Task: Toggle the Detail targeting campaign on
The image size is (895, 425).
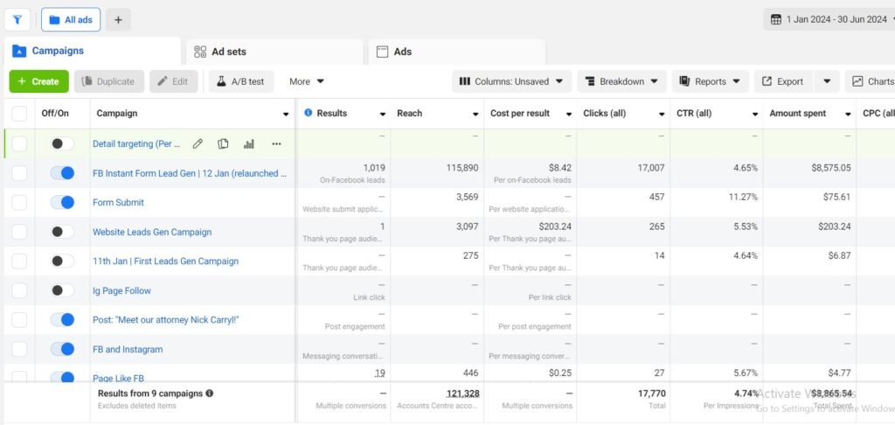Action: pos(62,144)
